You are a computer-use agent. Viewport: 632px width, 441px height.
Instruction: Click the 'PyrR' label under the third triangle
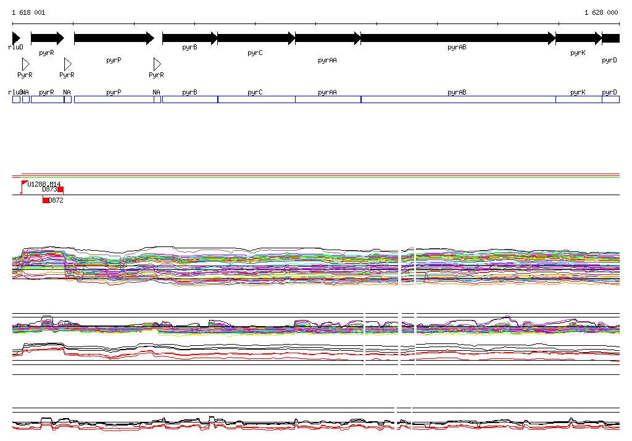point(156,75)
